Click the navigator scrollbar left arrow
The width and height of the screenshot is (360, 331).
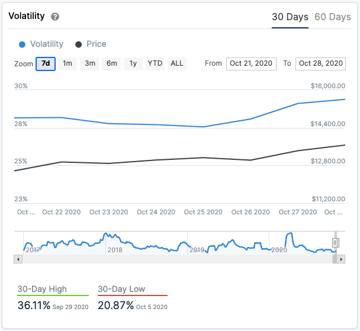click(18, 259)
